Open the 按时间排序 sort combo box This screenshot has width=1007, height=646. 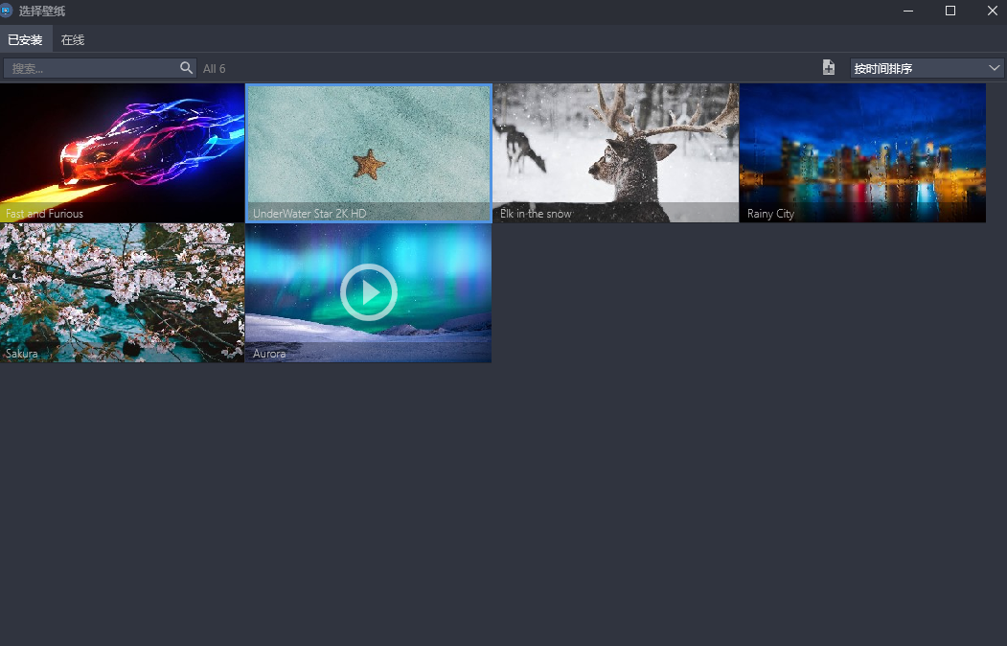tap(915, 68)
